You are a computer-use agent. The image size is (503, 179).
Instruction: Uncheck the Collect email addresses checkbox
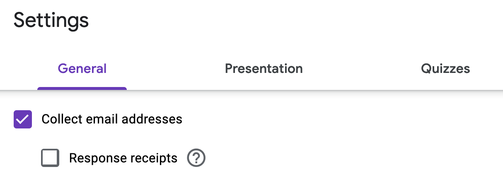(x=23, y=119)
